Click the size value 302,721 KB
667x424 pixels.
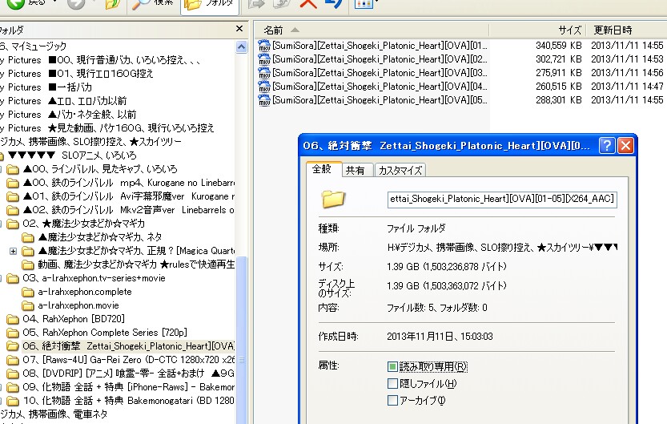tap(559, 59)
